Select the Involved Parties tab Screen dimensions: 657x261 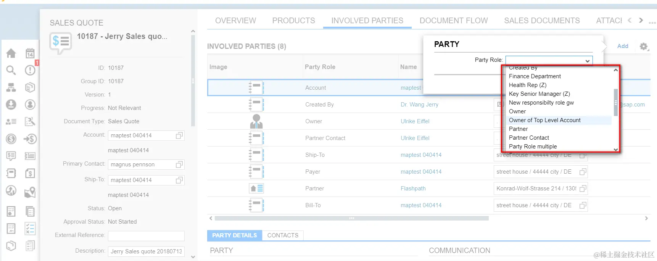[x=367, y=21]
